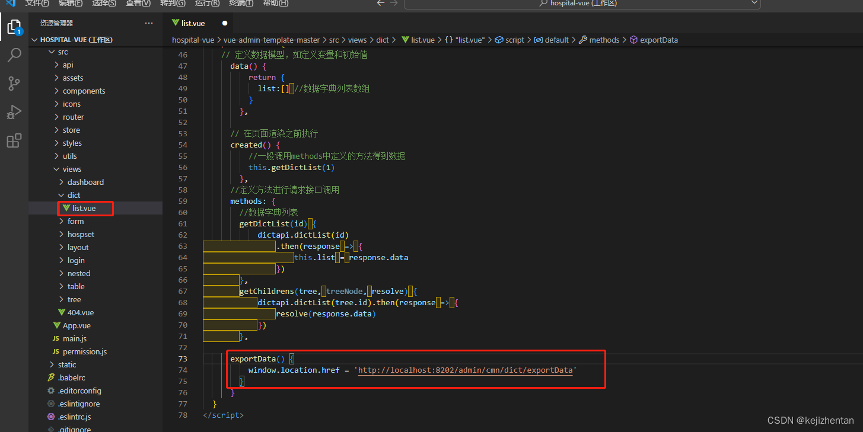Image resolution: width=863 pixels, height=432 pixels.
Task: Open the 终端(T) menu
Action: [x=241, y=3]
